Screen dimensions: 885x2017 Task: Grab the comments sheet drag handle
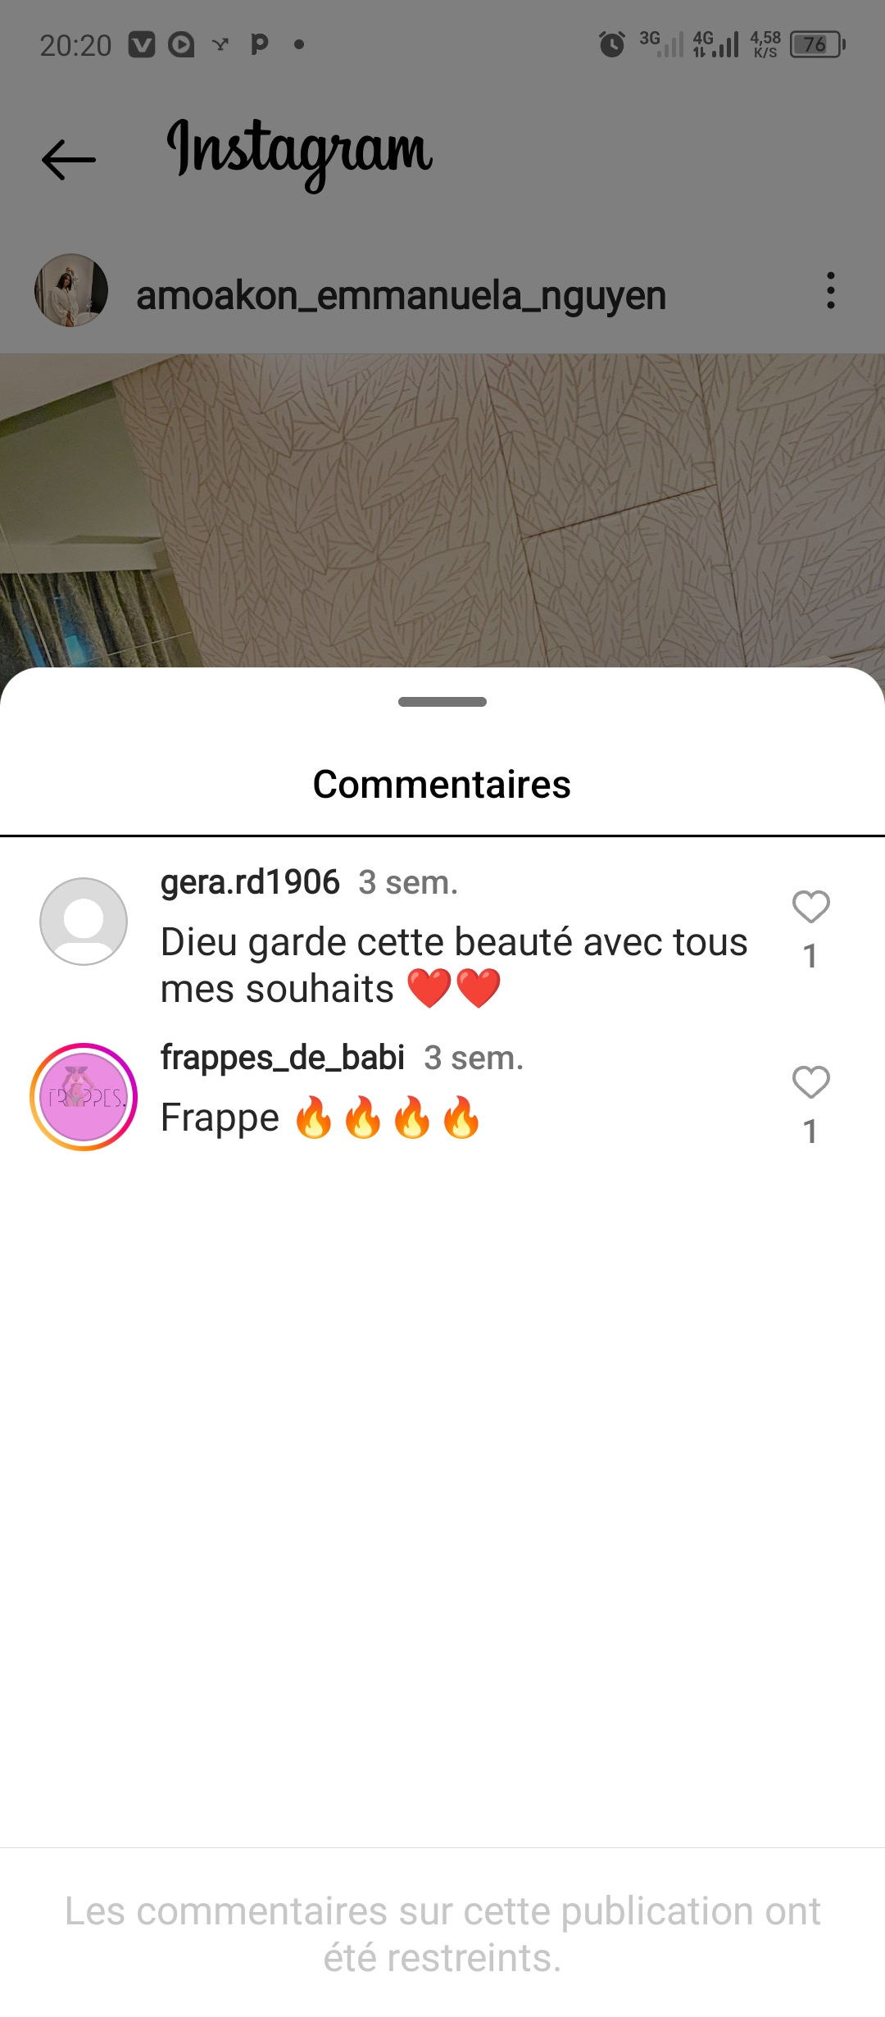pos(442,702)
